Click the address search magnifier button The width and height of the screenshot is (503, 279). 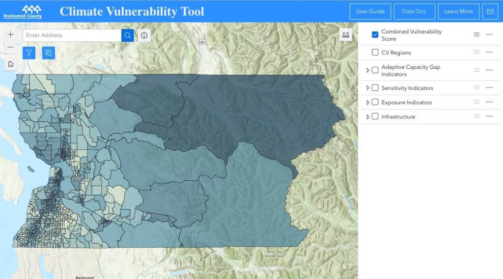(128, 35)
